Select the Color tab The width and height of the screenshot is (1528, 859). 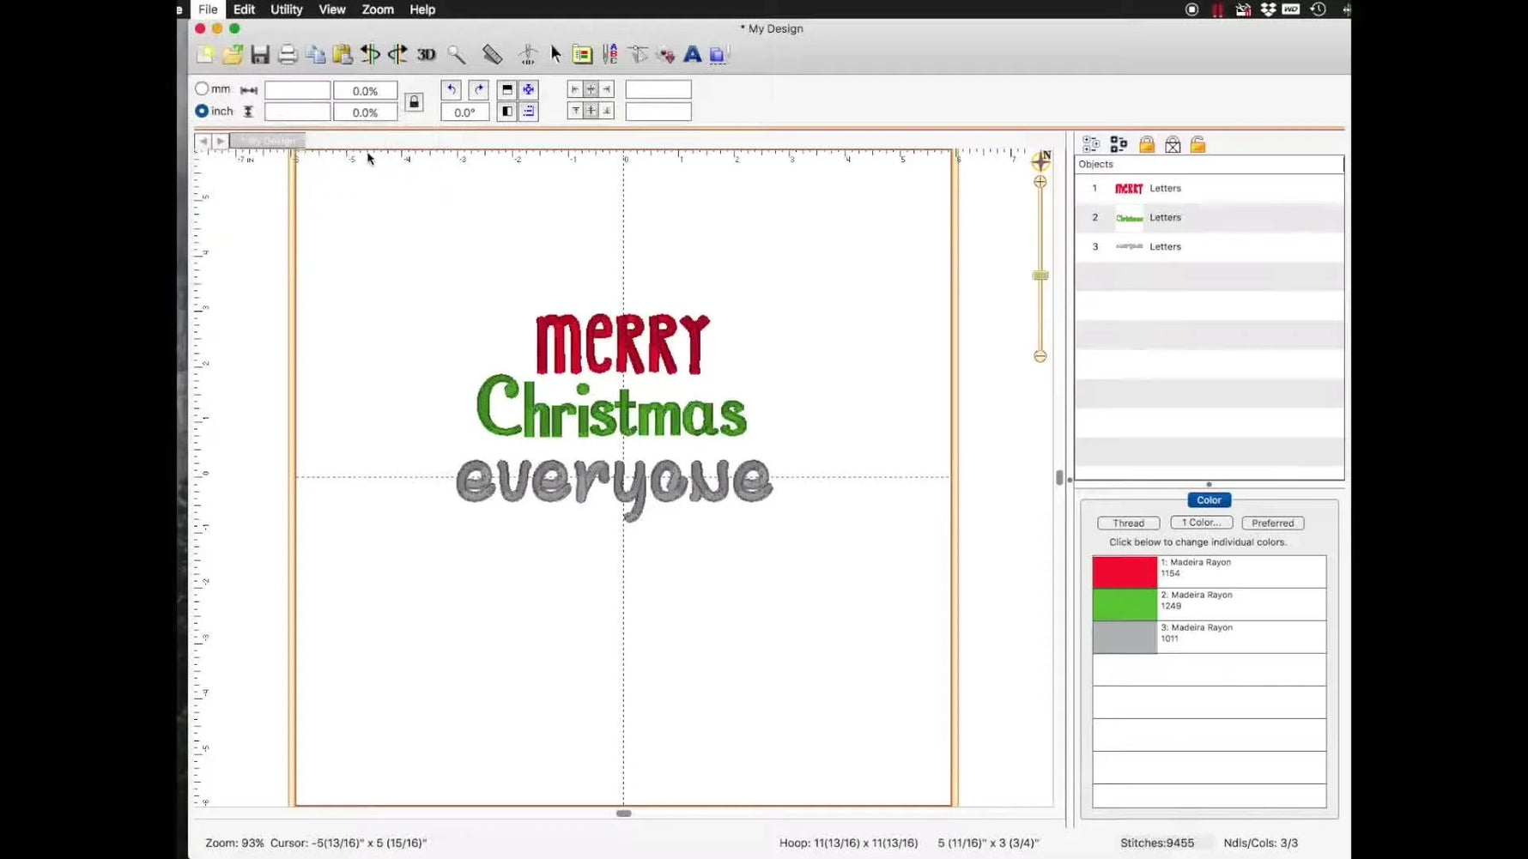click(x=1209, y=499)
